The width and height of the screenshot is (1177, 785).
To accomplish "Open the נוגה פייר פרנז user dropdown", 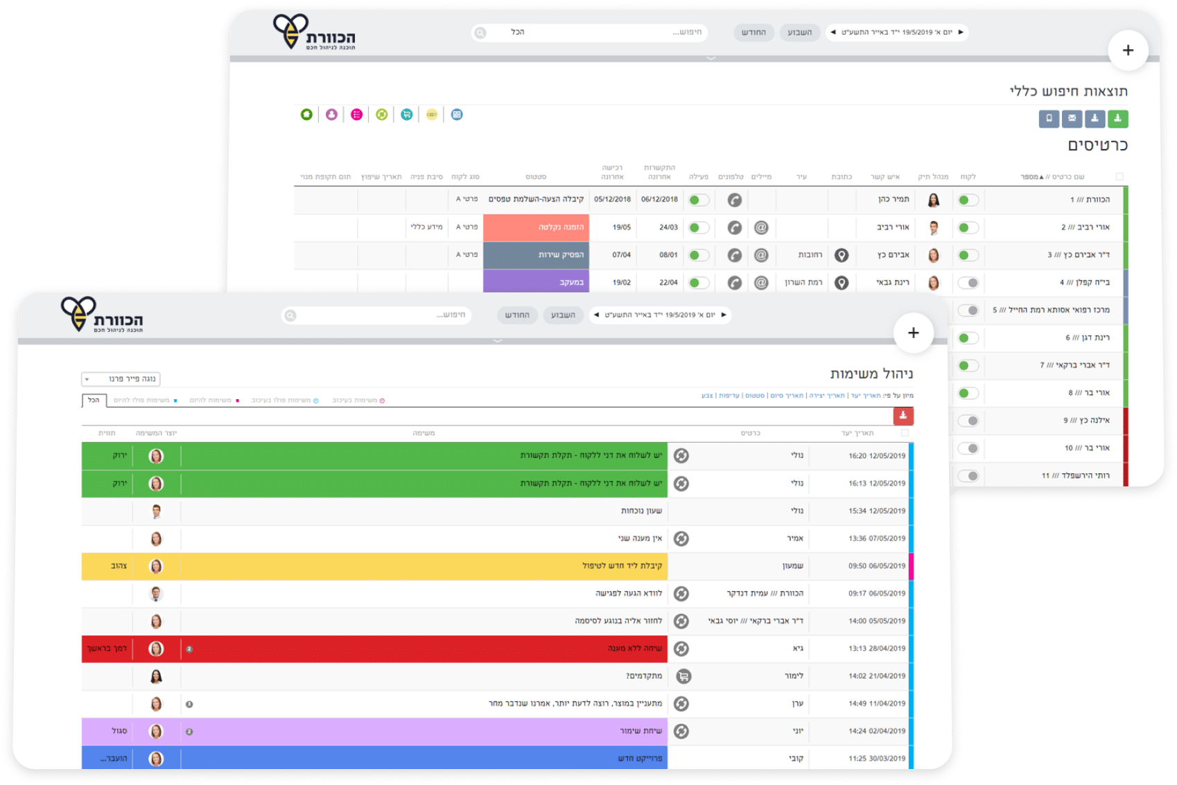I will [121, 379].
